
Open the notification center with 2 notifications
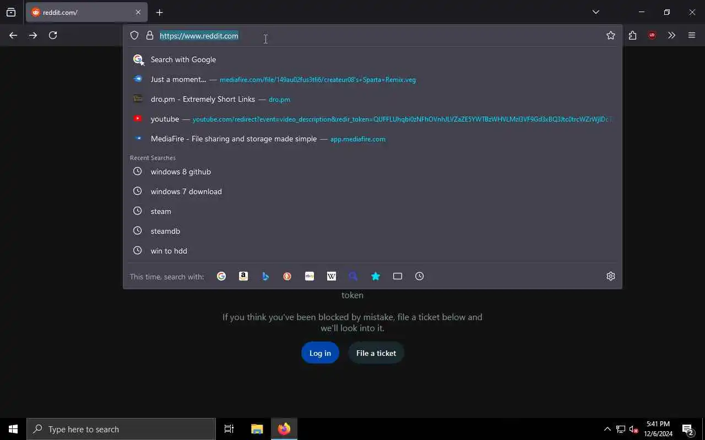pyautogui.click(x=688, y=429)
